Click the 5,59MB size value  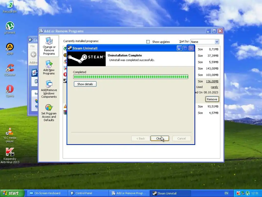[214, 62]
